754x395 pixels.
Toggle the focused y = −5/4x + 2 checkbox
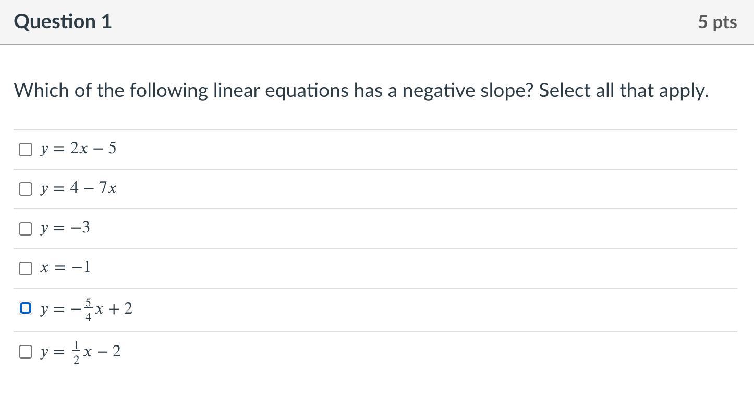25,308
